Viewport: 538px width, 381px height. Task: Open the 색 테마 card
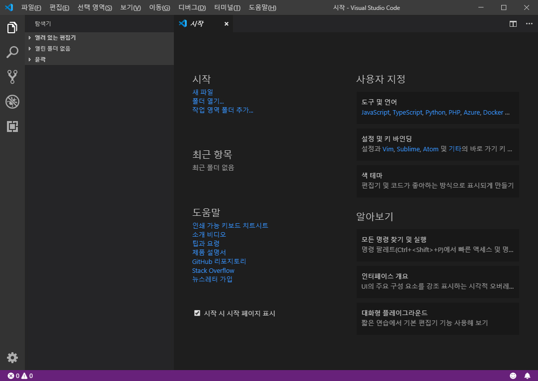[x=438, y=181]
